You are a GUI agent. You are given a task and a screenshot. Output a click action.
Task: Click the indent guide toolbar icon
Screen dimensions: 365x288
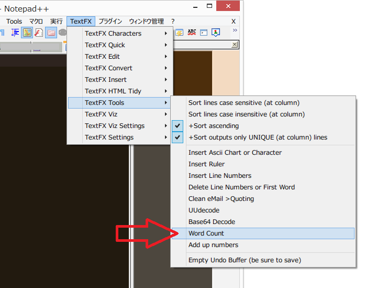15,33
